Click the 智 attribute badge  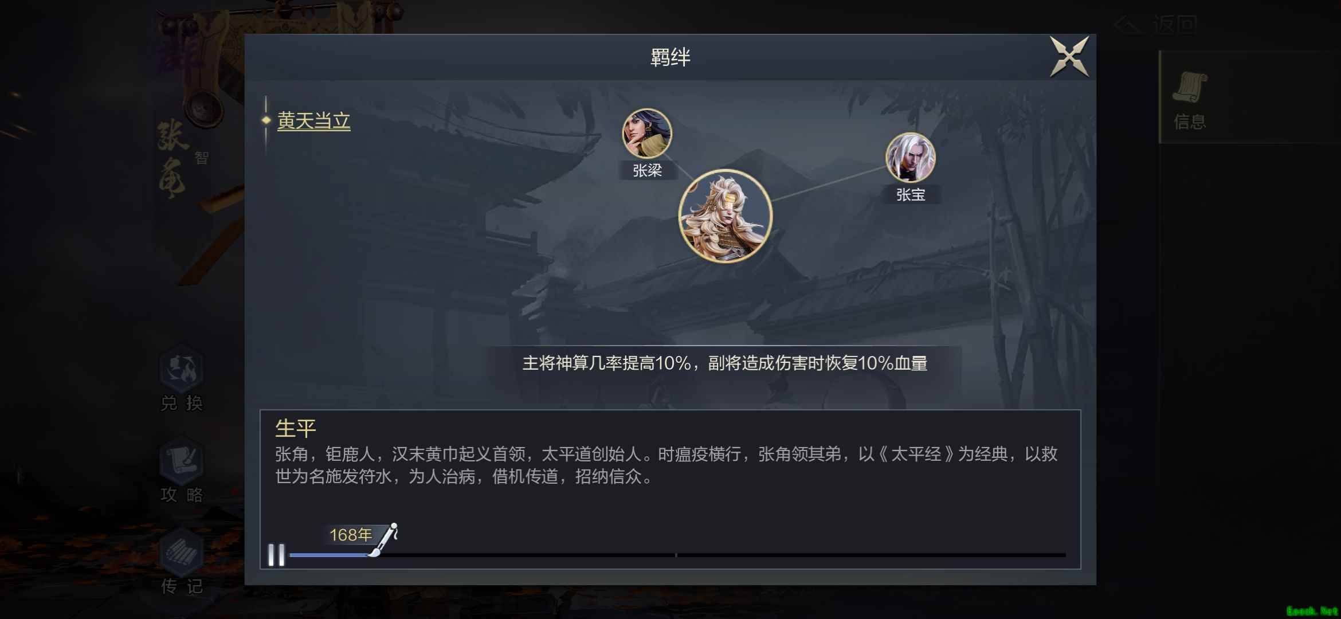point(201,158)
